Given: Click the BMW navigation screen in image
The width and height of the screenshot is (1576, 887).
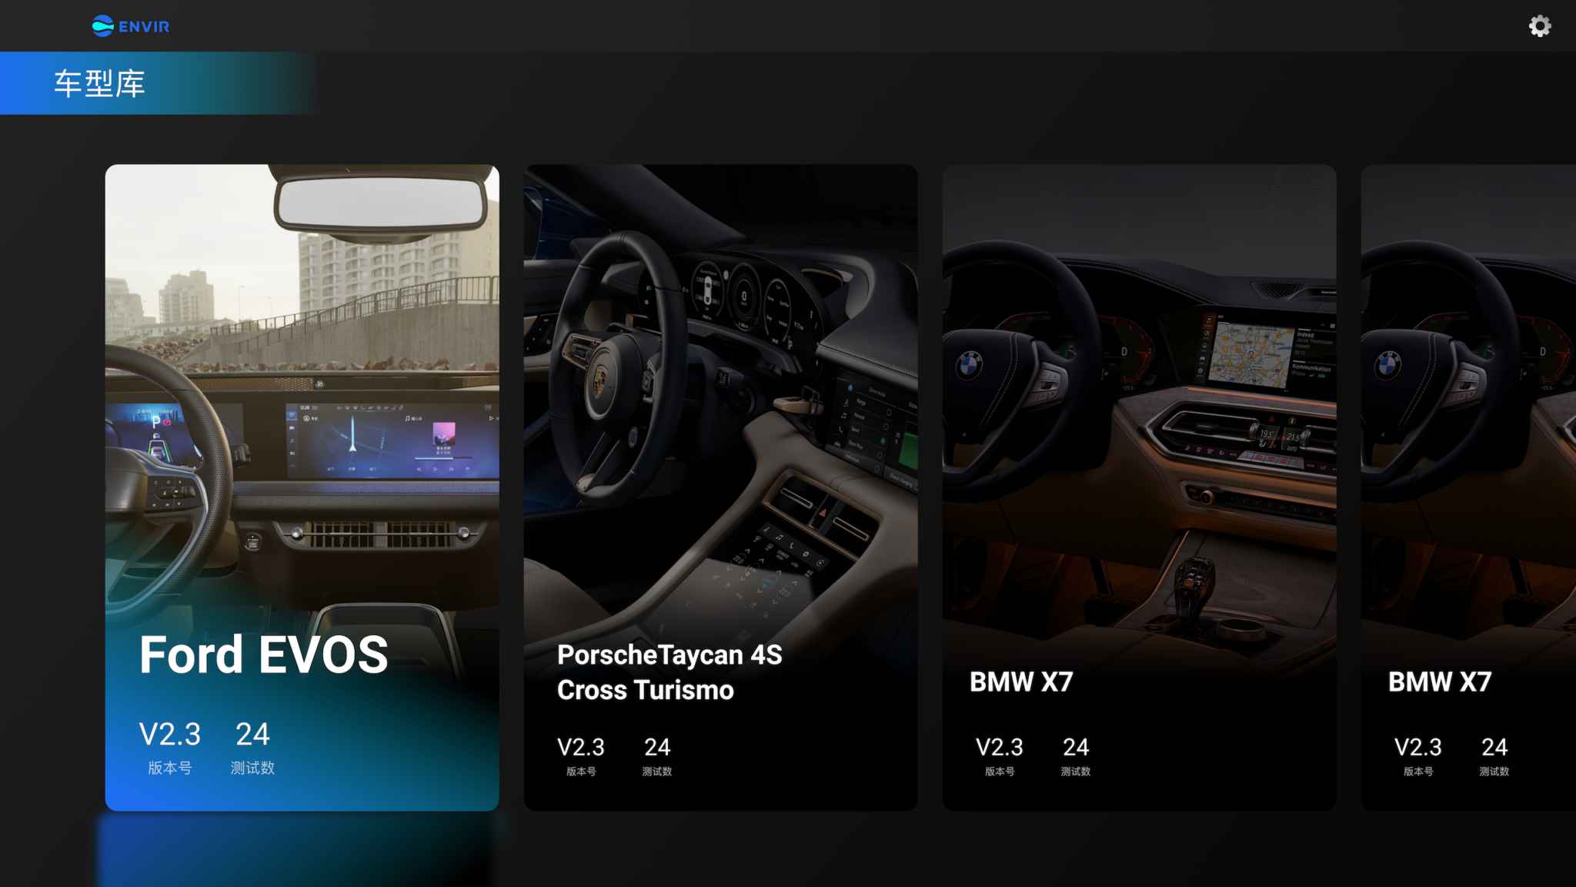Looking at the screenshot, I should coord(1250,356).
